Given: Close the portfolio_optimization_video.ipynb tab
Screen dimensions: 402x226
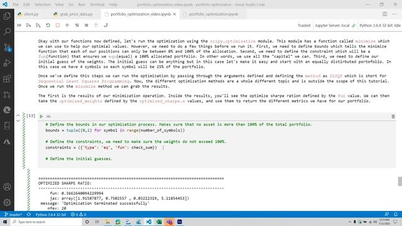Looking at the screenshot, I should tap(175, 14).
